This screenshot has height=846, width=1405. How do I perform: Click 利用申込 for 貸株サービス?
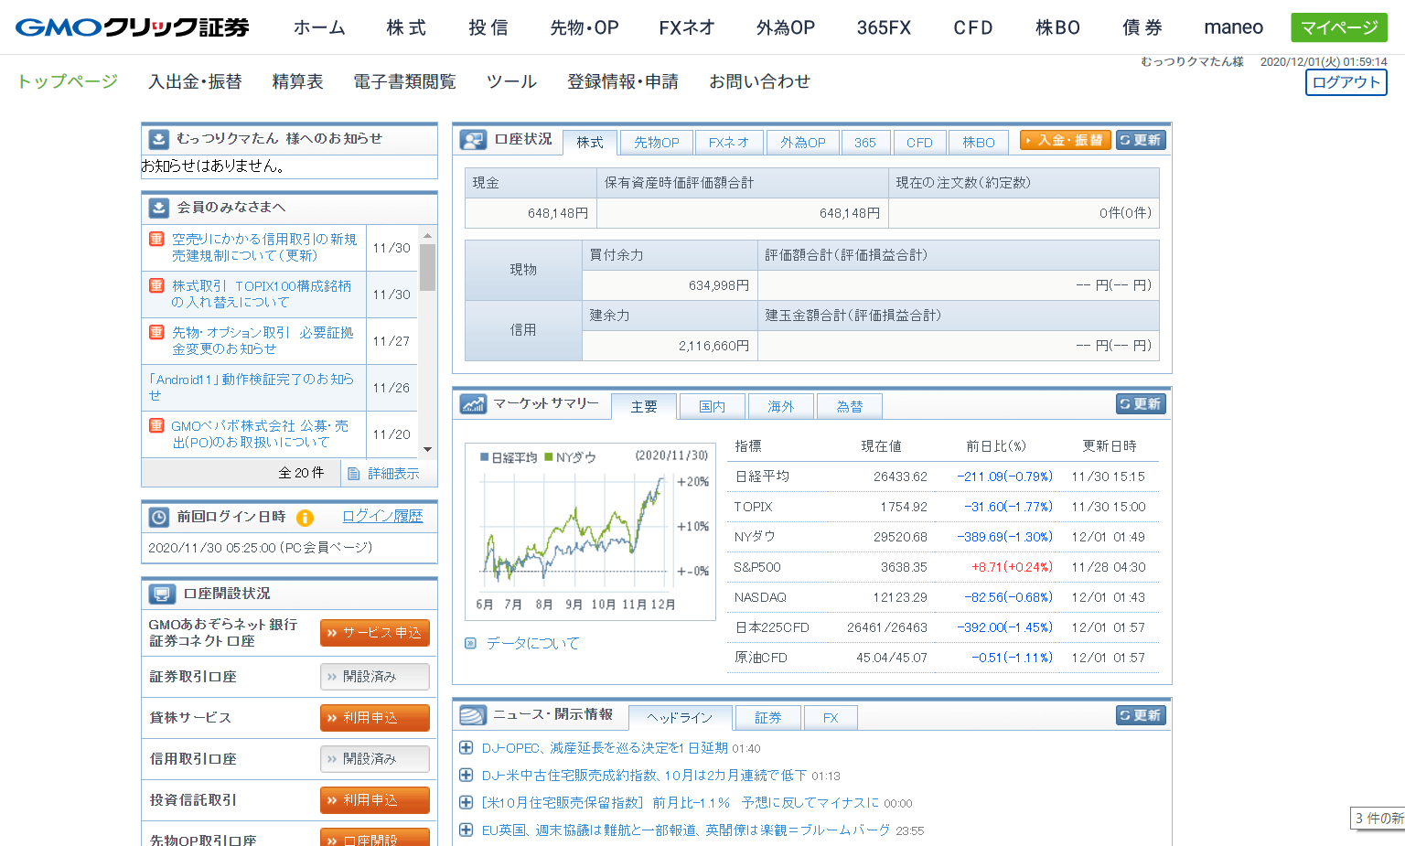click(374, 718)
